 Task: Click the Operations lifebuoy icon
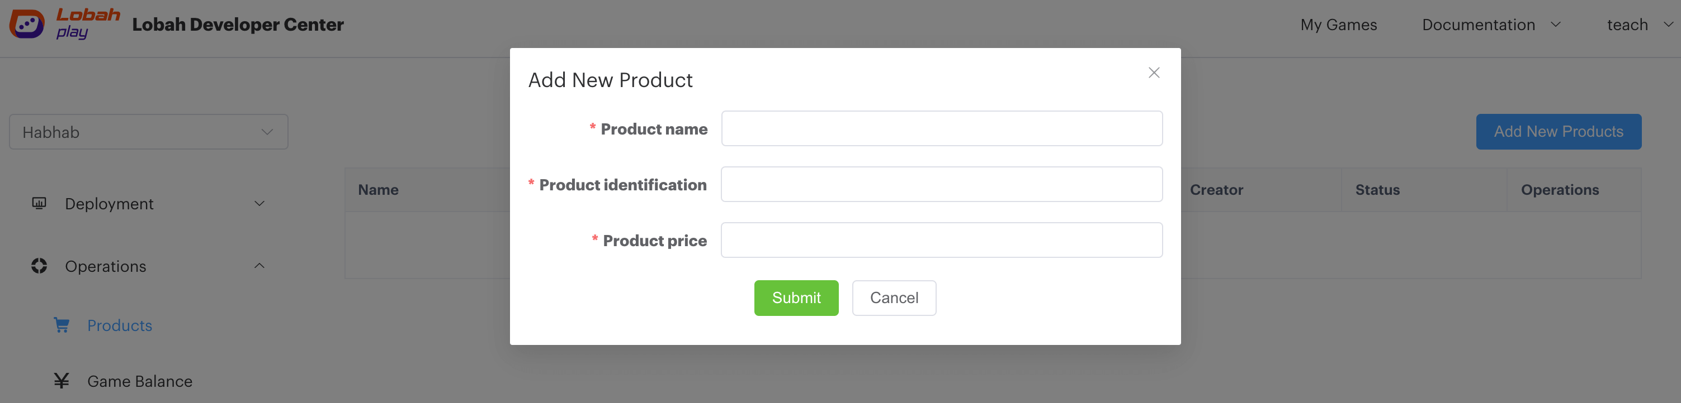(x=39, y=266)
